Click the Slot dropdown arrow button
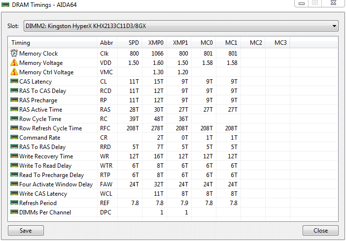Image resolution: width=346 pixels, height=241 pixels. [334, 26]
